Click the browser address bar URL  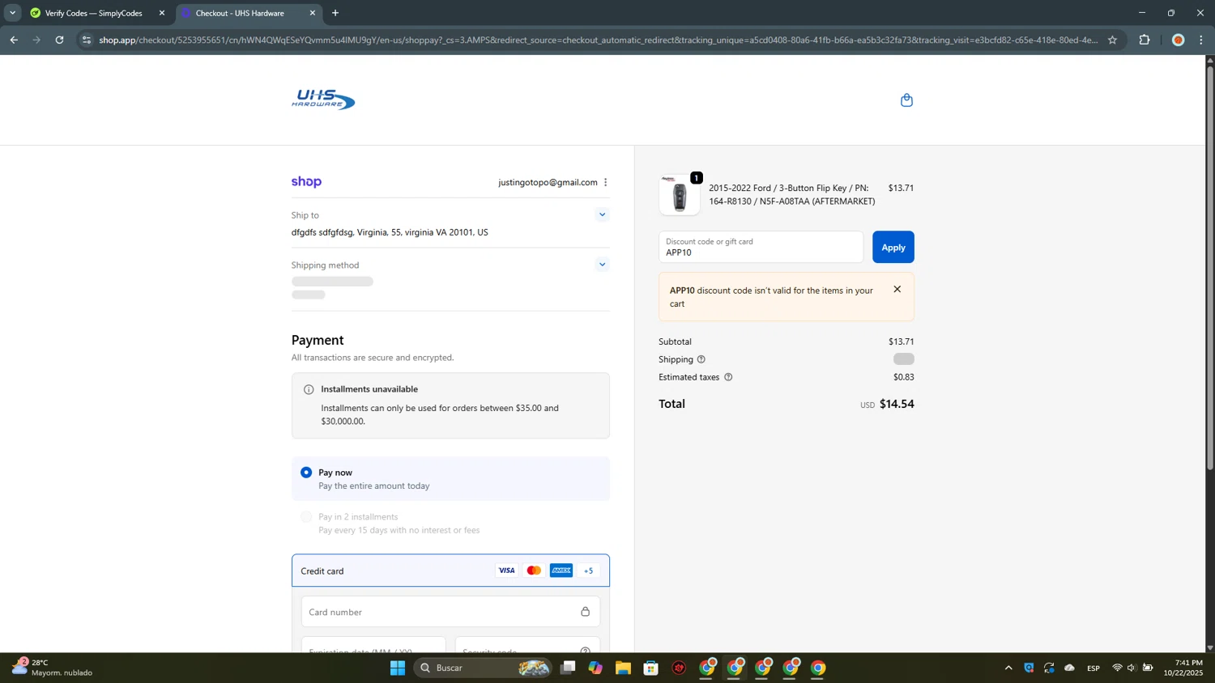598,40
